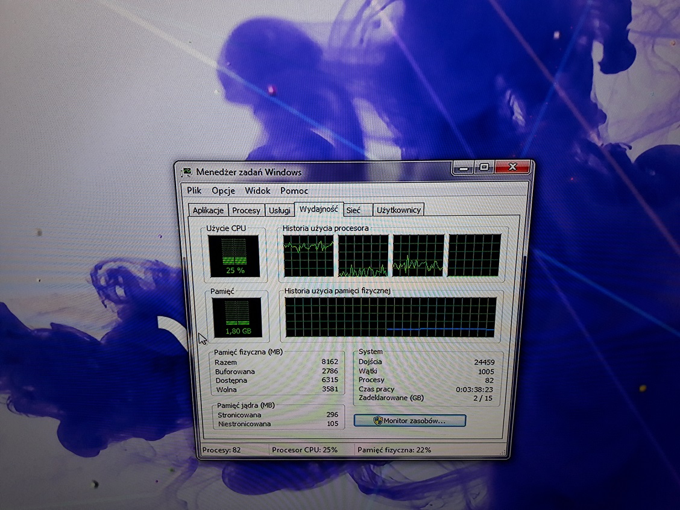The image size is (680, 510).
Task: Click the first CPU core history graph
Action: click(x=309, y=255)
